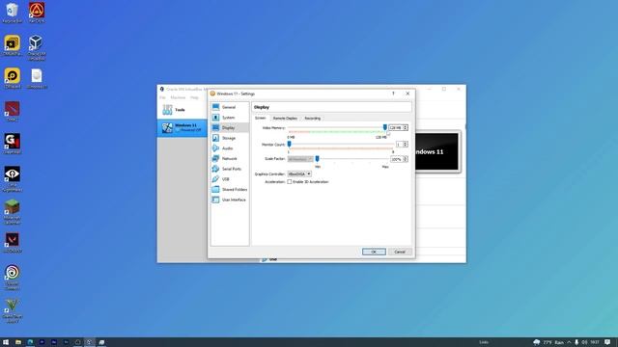Switch to the Screen tab

pyautogui.click(x=260, y=118)
